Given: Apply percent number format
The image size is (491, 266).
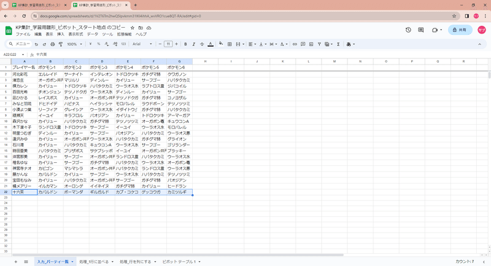Looking at the screenshot, I should point(98,44).
